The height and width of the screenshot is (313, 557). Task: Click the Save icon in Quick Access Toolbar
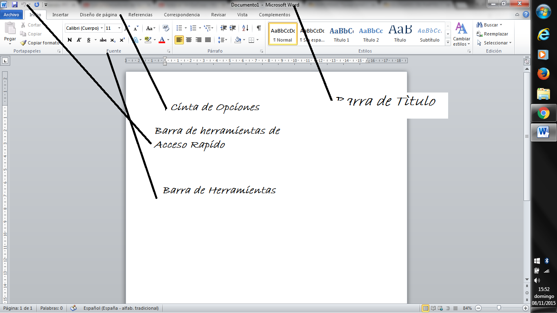(x=15, y=4)
